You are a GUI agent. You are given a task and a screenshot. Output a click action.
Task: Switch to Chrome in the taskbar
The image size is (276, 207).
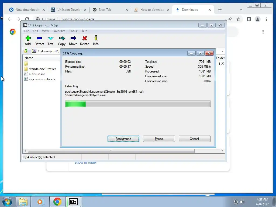click(x=57, y=202)
